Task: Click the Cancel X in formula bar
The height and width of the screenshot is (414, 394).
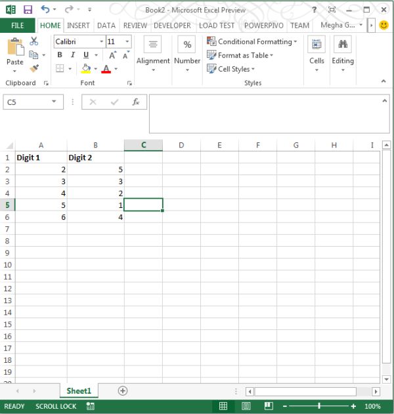Action: [93, 102]
